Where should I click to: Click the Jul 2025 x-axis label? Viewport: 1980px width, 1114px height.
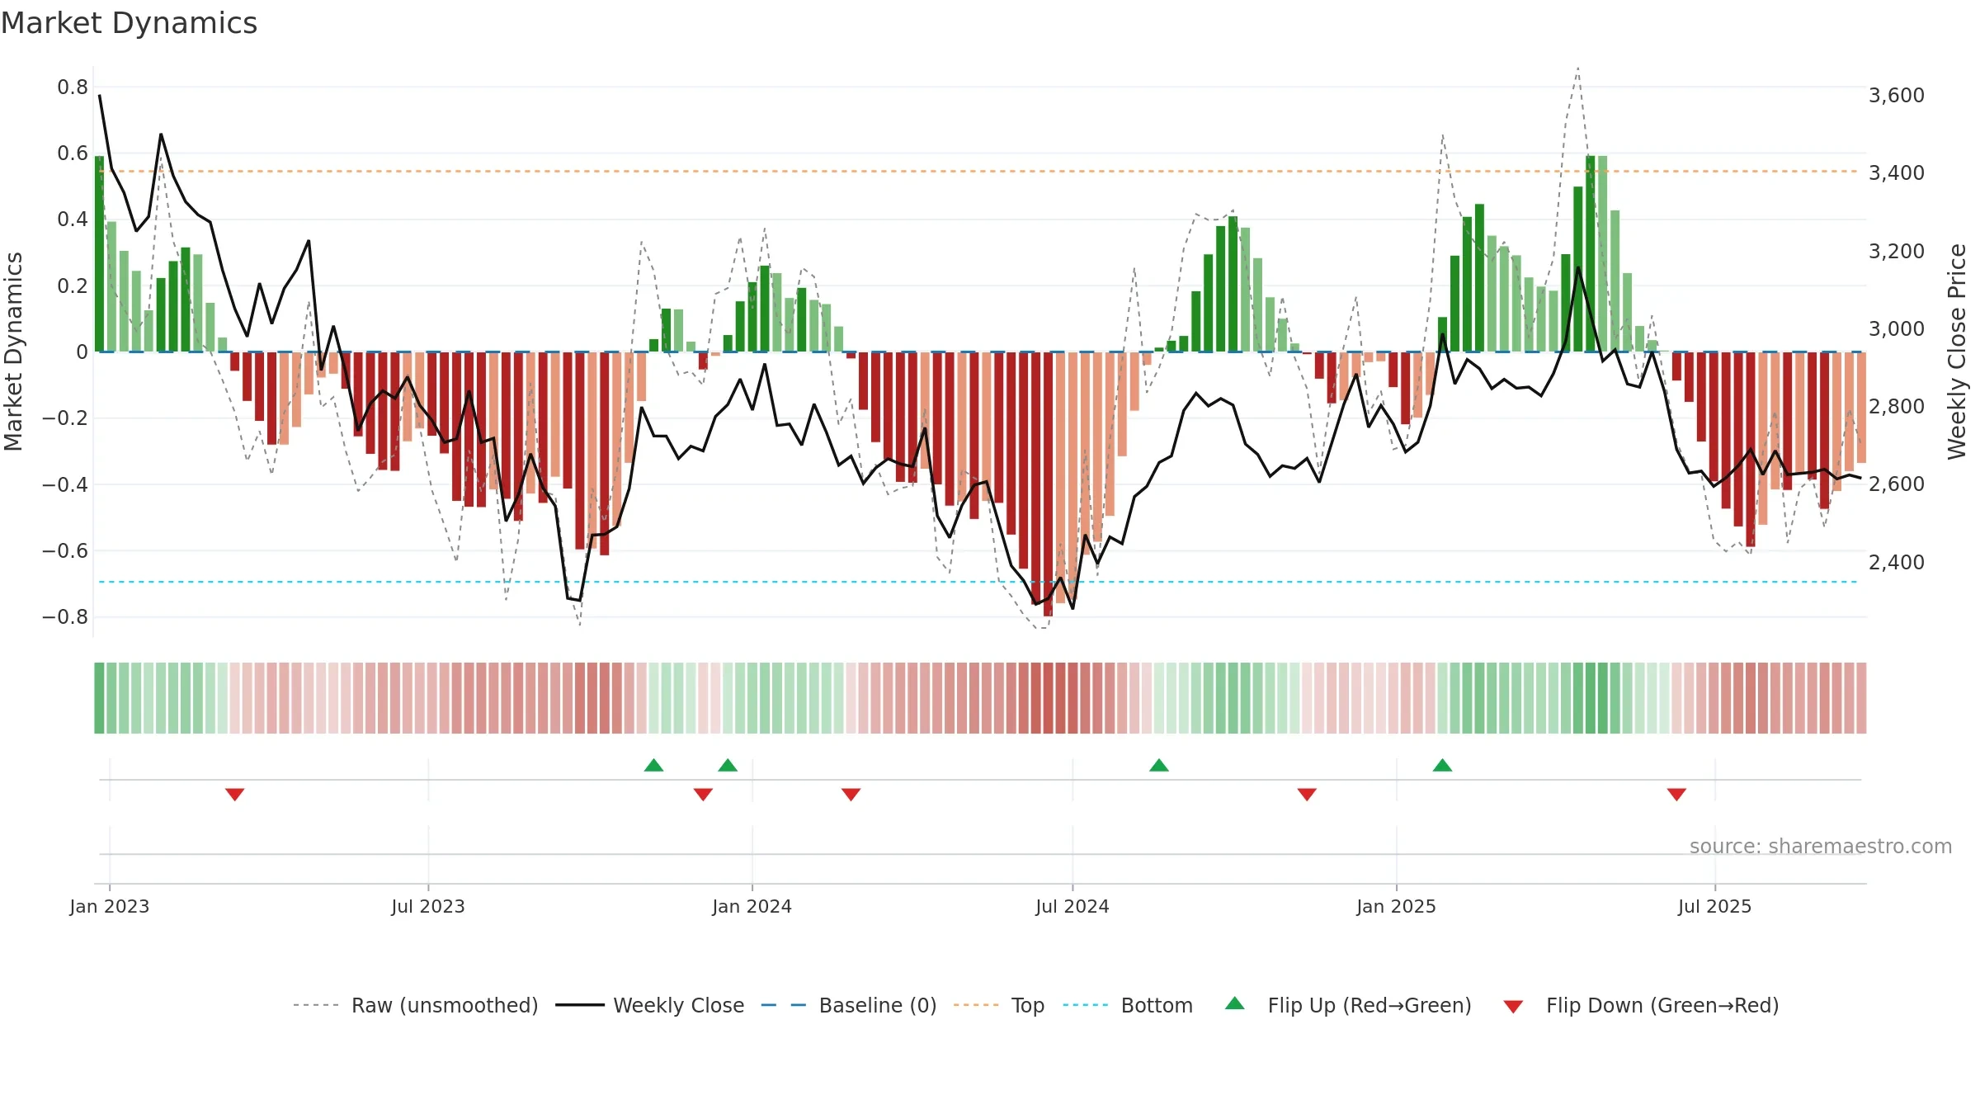pos(1715,906)
